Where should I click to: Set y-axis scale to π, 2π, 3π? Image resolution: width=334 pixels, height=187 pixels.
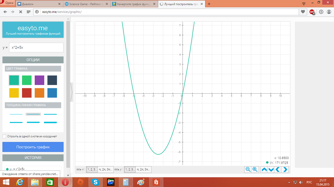click(x=144, y=169)
